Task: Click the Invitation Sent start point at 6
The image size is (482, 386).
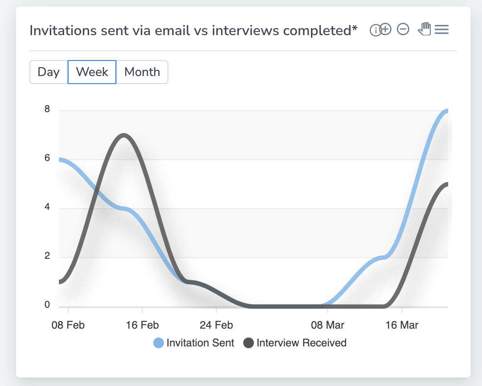Action: 60,160
